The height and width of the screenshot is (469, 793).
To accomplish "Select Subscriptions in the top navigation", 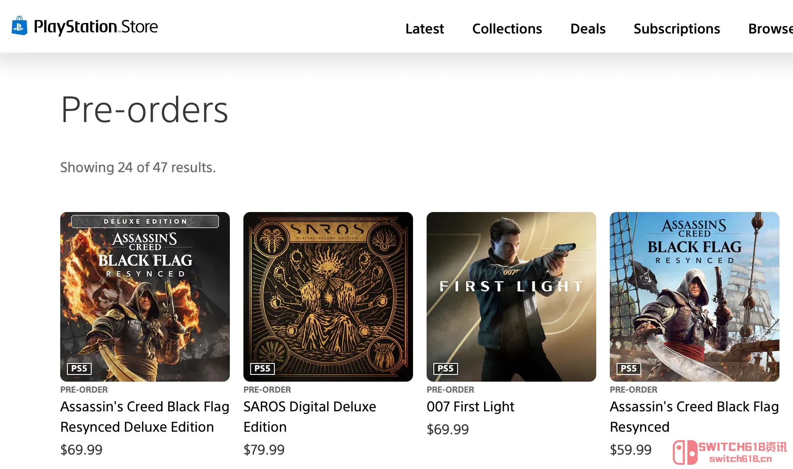I will tap(677, 29).
